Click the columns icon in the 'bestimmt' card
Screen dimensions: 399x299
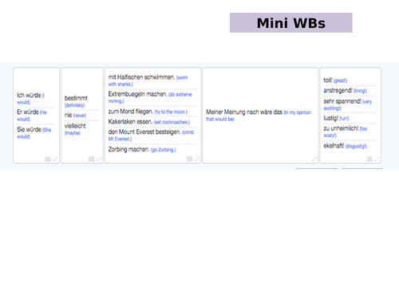(92, 159)
